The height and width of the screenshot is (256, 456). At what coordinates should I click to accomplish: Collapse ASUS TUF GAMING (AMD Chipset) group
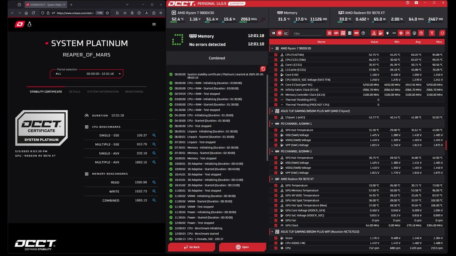click(272, 111)
